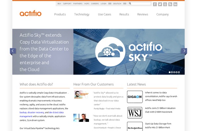Viewport: 197px width, 131px height.
Task: Click Randy Bagby customer video thumbnail
Action: coord(81,95)
